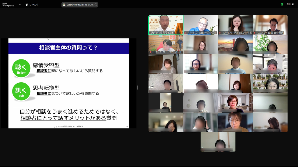Select the tile with the Golden Gate Bridge background
The width and height of the screenshot is (298, 167).
coord(235,44)
